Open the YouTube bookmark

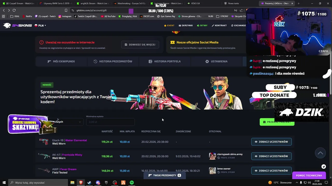(108, 16)
